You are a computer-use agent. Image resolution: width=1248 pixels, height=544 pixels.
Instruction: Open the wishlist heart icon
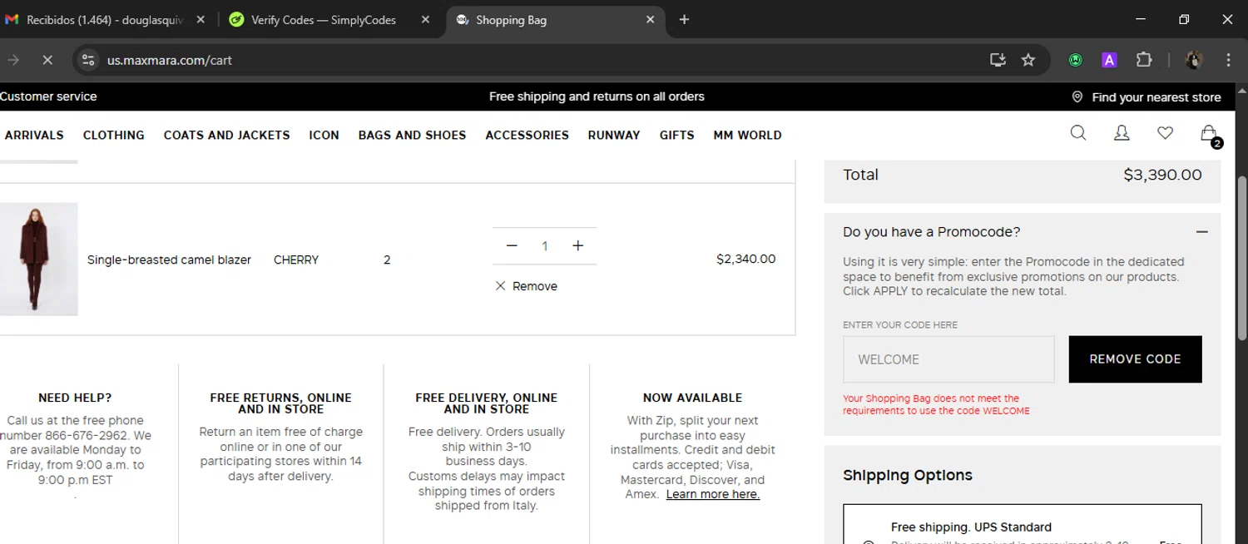pos(1165,133)
